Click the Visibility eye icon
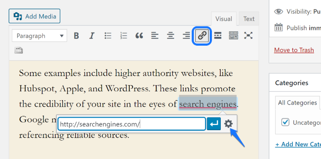Screen dimensions: 321x159 278,11
